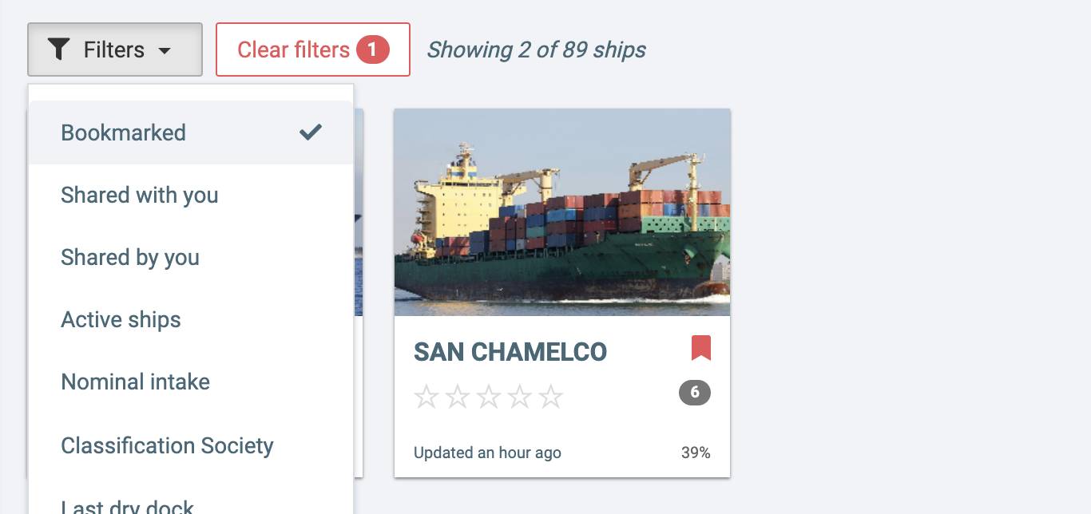Click the red filter count badge
1091x514 pixels.
click(373, 49)
